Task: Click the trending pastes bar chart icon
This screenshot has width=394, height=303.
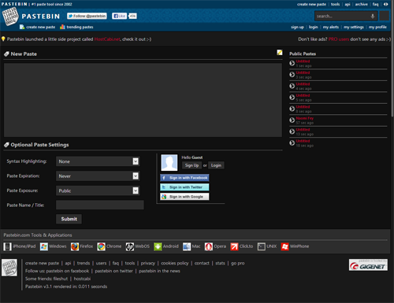Action: point(62,27)
